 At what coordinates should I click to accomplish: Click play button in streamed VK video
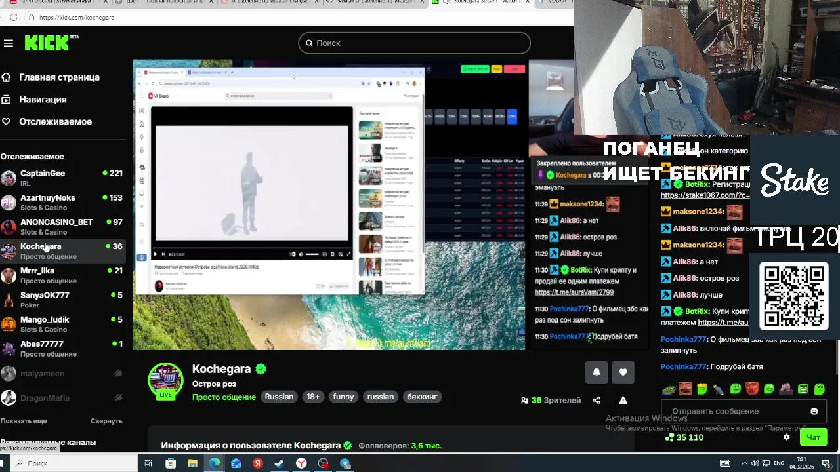pyautogui.click(x=156, y=254)
